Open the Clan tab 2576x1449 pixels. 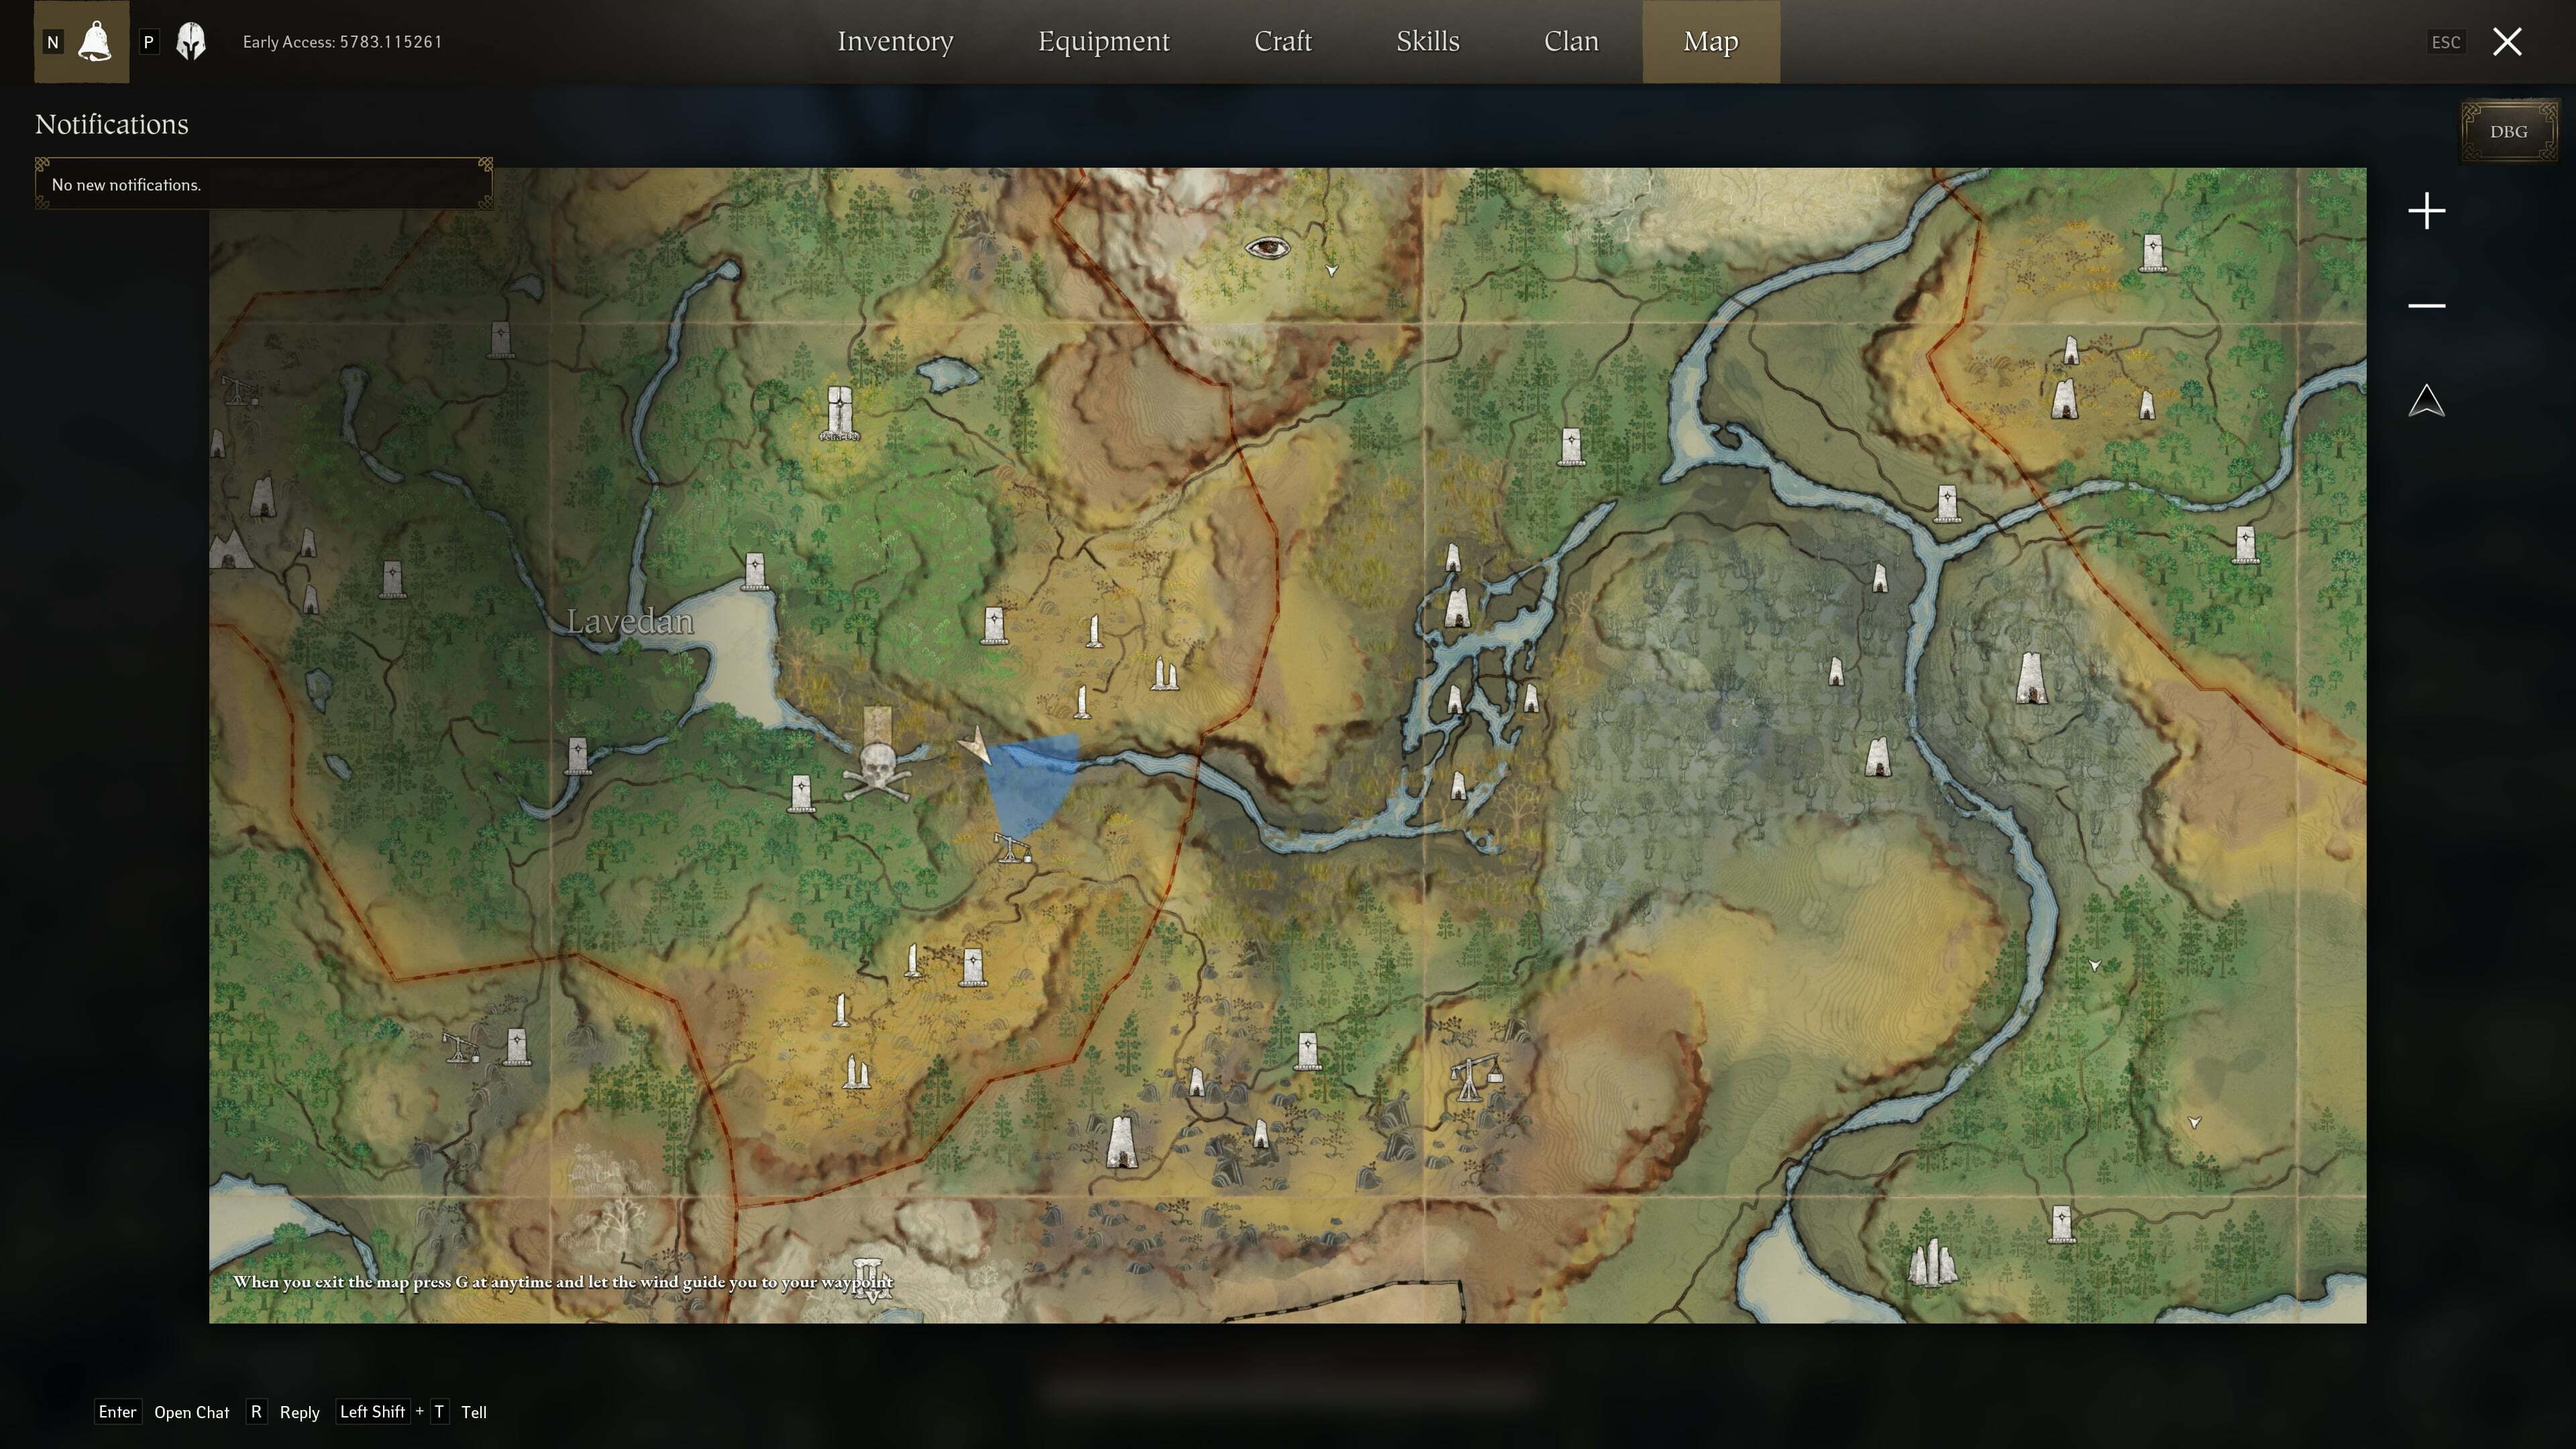1570,41
